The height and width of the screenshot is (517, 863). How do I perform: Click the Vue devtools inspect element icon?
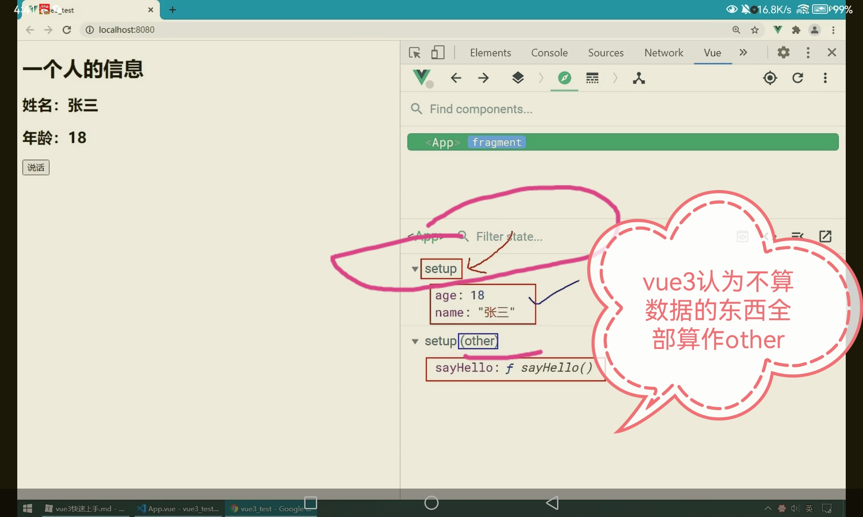[415, 53]
